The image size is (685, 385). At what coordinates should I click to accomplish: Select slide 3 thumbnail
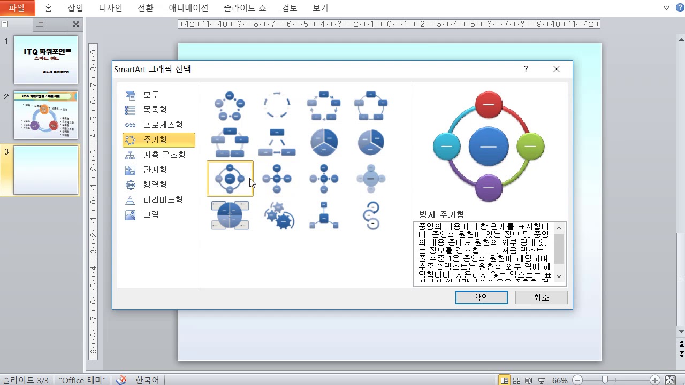coord(45,170)
